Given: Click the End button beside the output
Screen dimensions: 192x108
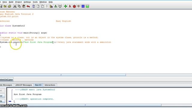Looking at the screenshot, I should coord(2,91).
